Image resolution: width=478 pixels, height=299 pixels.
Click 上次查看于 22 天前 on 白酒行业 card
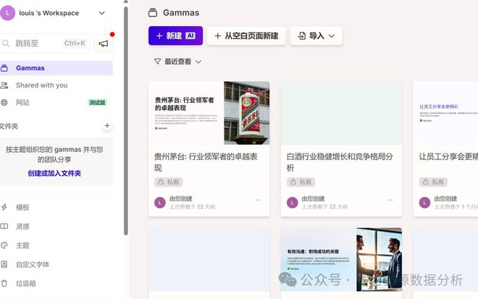coord(324,206)
